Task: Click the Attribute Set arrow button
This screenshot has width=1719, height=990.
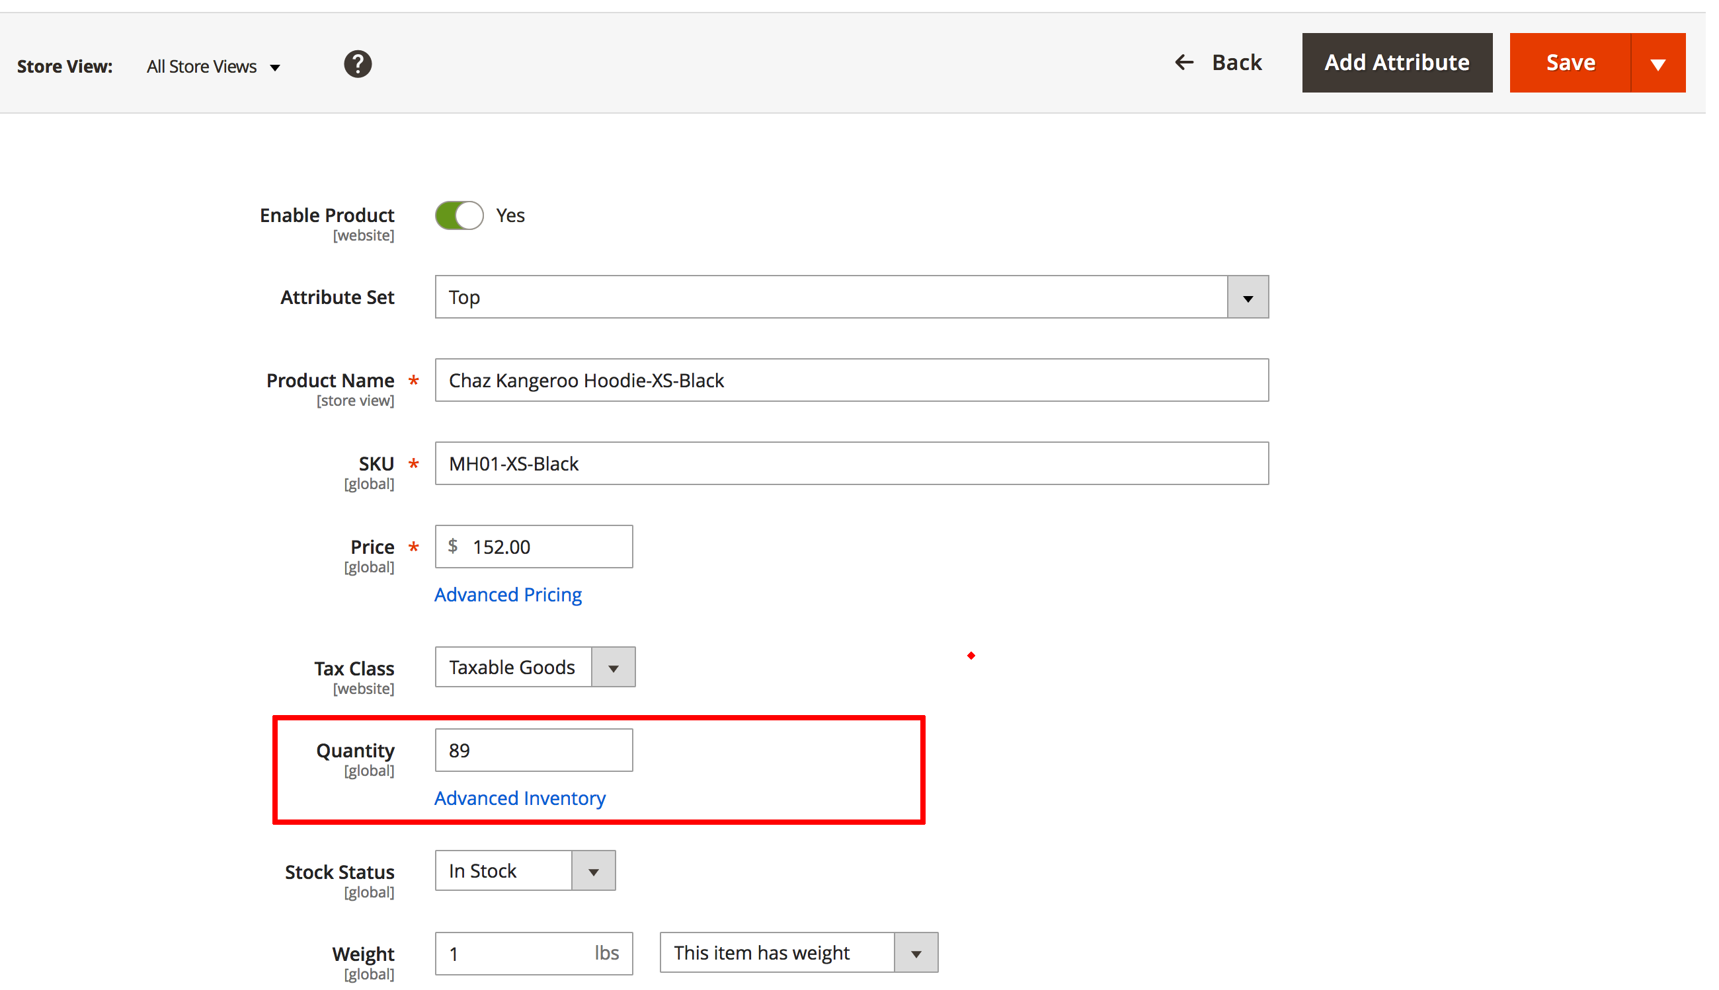Action: (1247, 297)
